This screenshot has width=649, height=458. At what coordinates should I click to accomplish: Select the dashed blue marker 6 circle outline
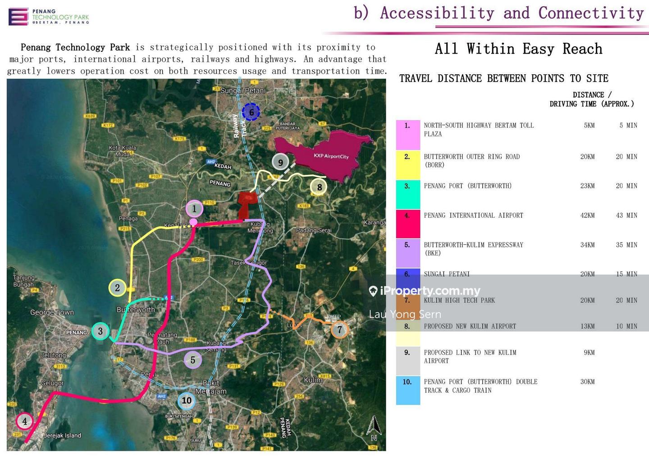[251, 112]
